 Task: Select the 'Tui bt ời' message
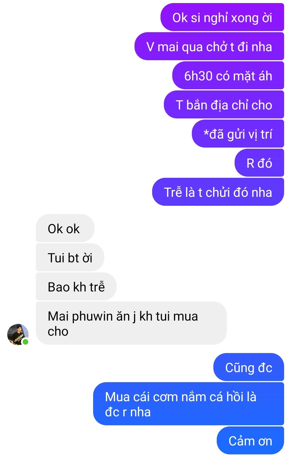pyautogui.click(x=70, y=257)
